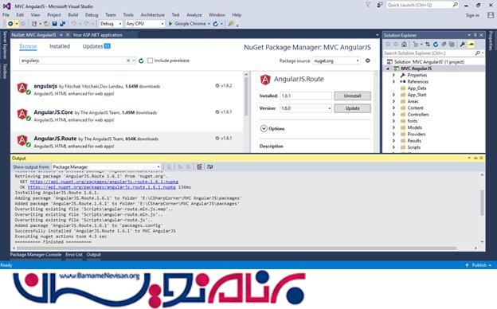
Task: Collapse the MVC AngularJS project node
Action: [x=388, y=68]
